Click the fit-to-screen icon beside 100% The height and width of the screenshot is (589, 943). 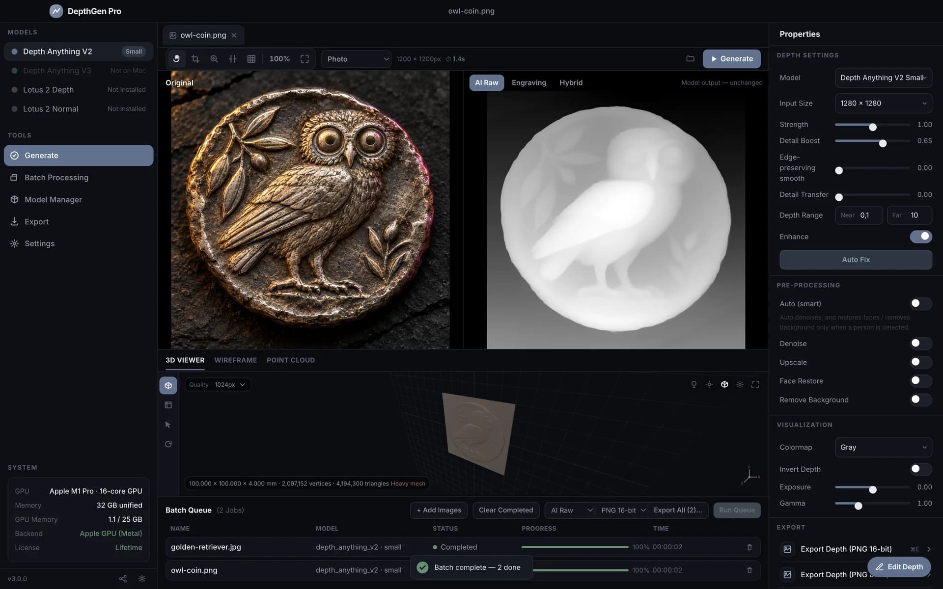(x=305, y=59)
